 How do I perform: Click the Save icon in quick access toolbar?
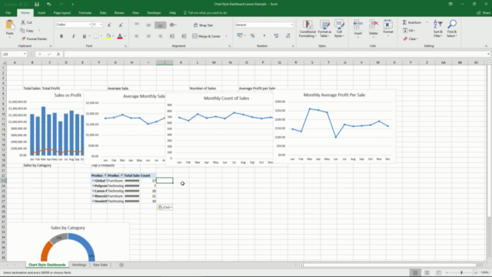point(37,4)
